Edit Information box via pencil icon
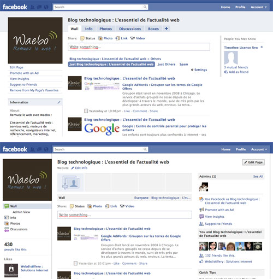The image size is (273, 279). pyautogui.click(x=59, y=102)
